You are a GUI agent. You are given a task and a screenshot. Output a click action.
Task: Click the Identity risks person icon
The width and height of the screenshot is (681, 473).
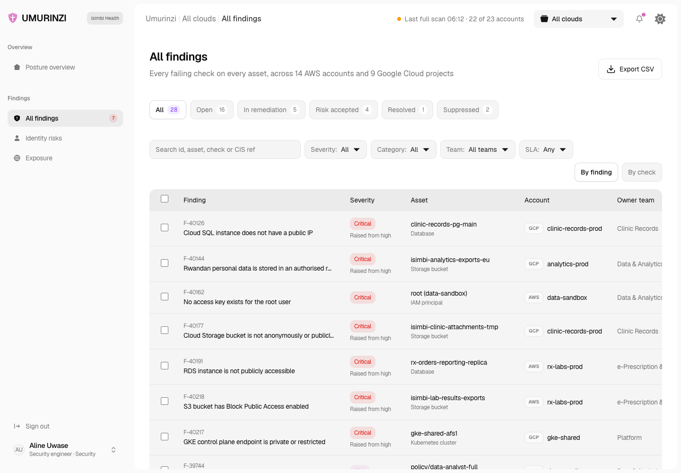[x=17, y=138]
